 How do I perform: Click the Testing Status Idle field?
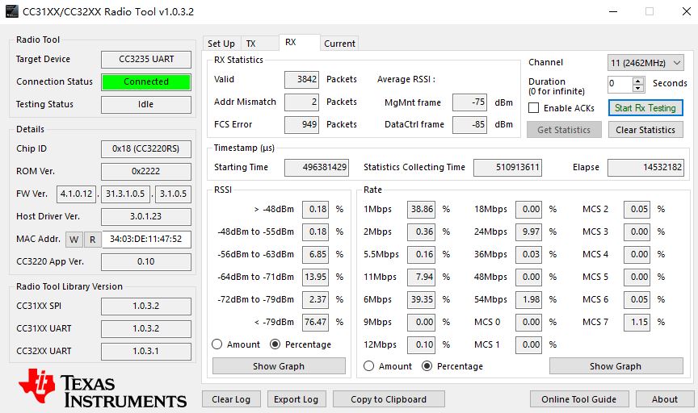coord(146,105)
